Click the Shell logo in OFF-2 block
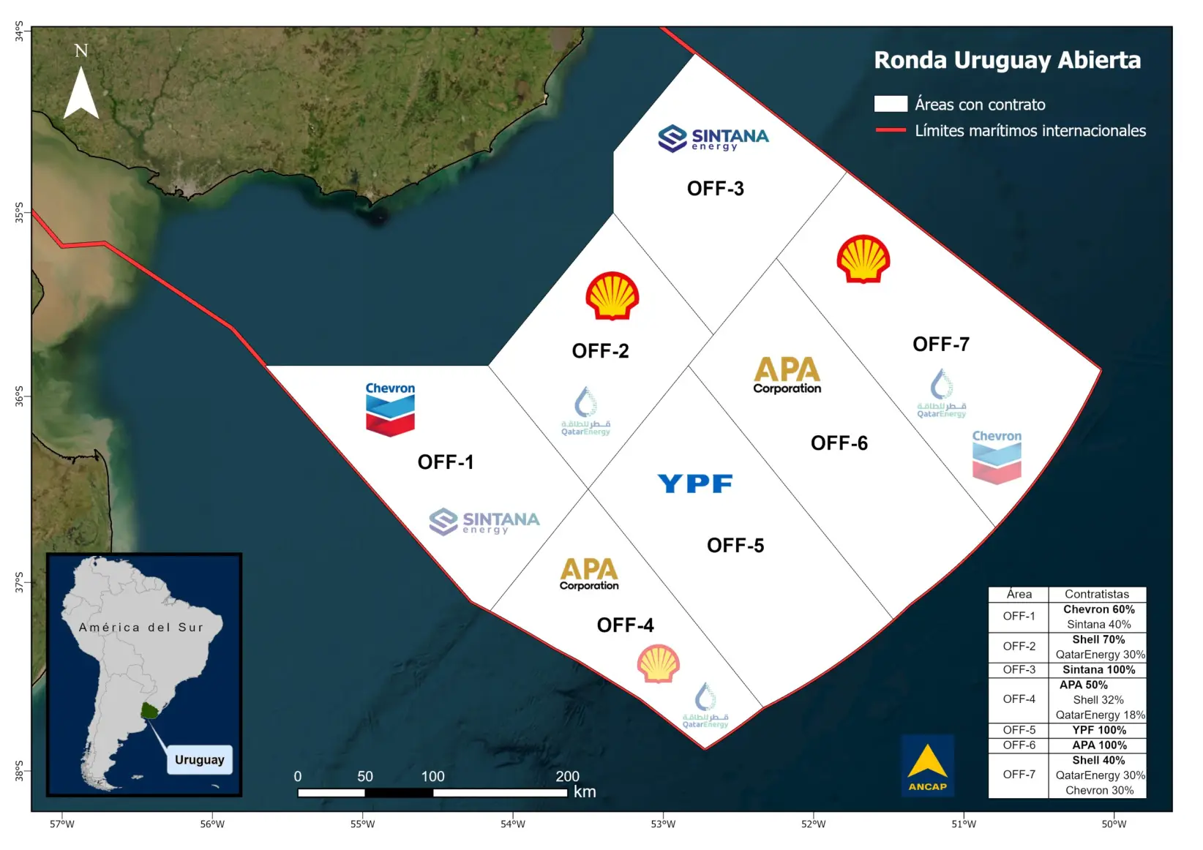 (612, 296)
